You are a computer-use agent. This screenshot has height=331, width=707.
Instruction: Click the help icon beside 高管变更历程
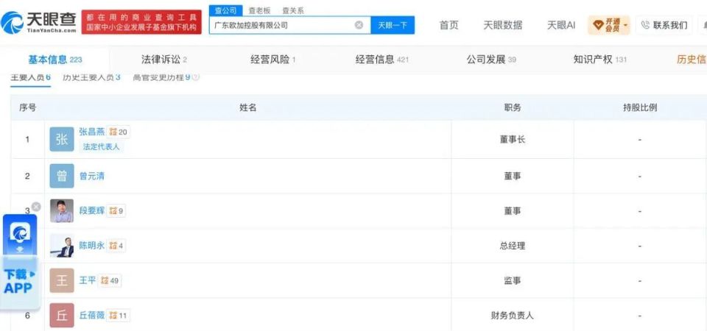tap(196, 77)
